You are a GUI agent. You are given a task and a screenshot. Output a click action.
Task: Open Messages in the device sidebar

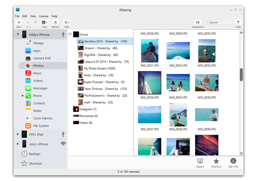coord(40,88)
